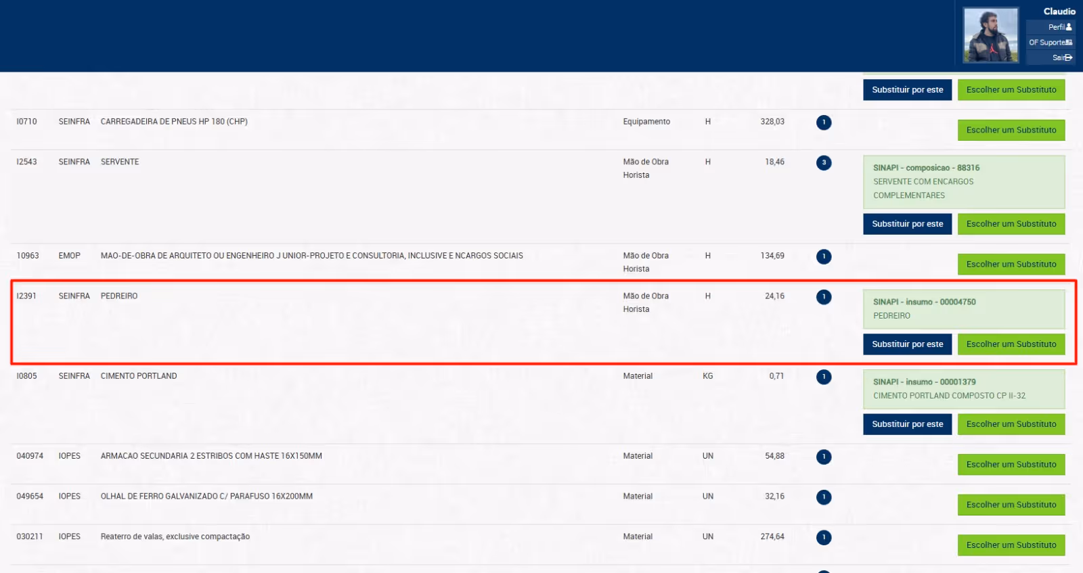Click CIMENTO PORTLAND description text
The image size is (1083, 573).
[x=139, y=375]
